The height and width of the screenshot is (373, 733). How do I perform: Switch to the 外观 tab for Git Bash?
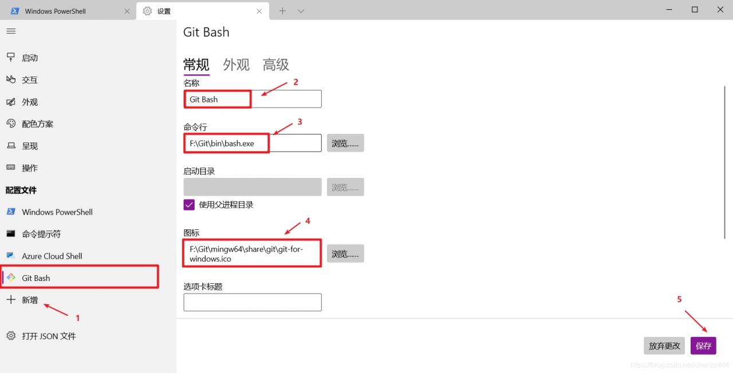tap(236, 65)
